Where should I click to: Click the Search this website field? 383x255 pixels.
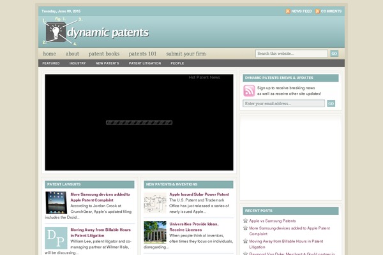292,54
